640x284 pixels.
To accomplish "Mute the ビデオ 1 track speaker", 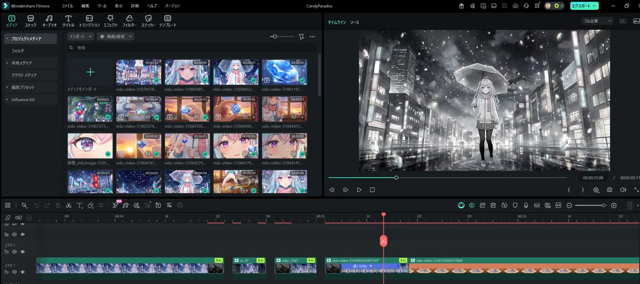I will [15, 271].
